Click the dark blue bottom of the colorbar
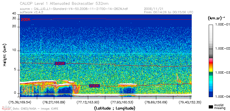 (211, 95)
